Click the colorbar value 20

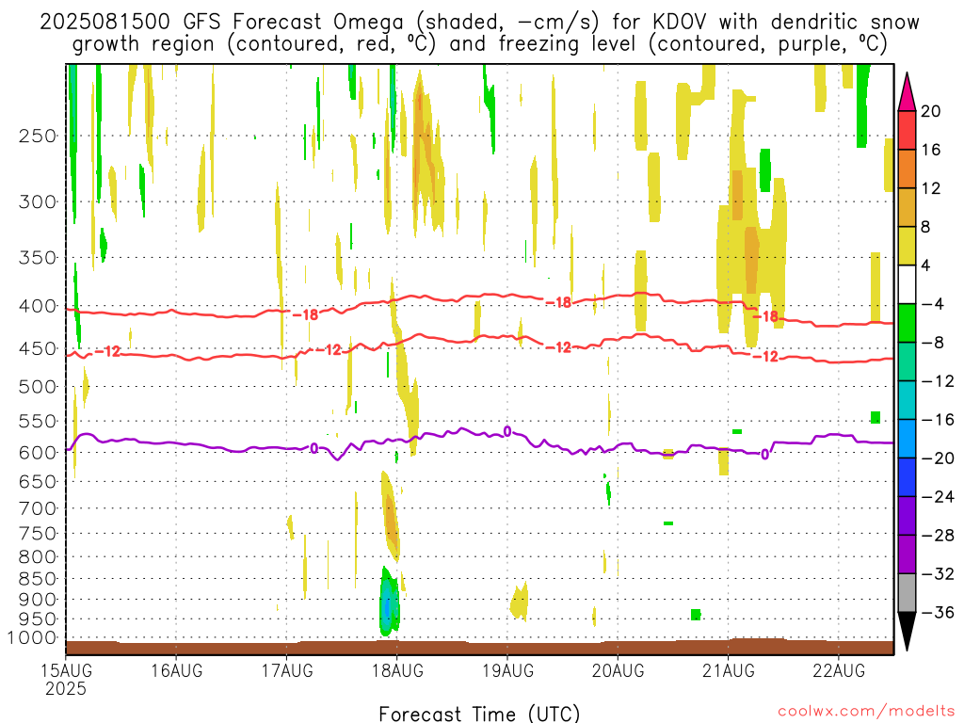click(931, 111)
